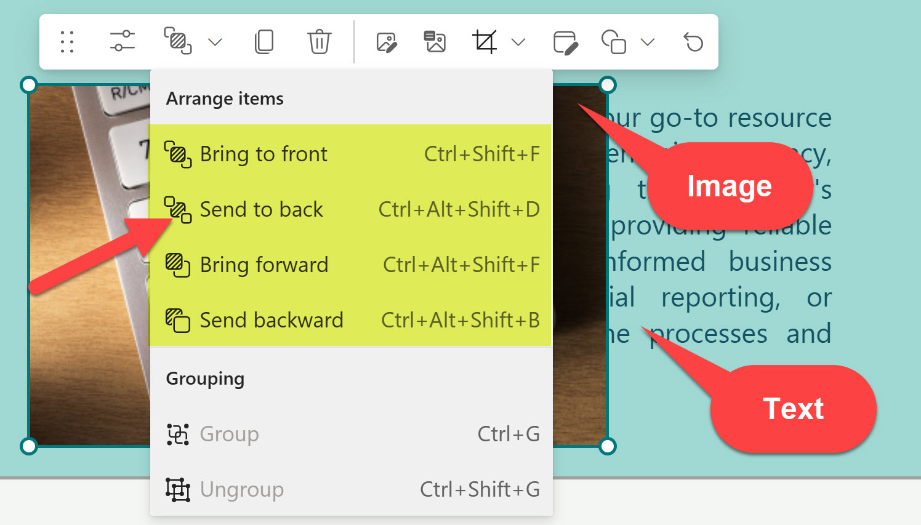Open the edit image tool
This screenshot has width=921, height=525.
[x=387, y=42]
